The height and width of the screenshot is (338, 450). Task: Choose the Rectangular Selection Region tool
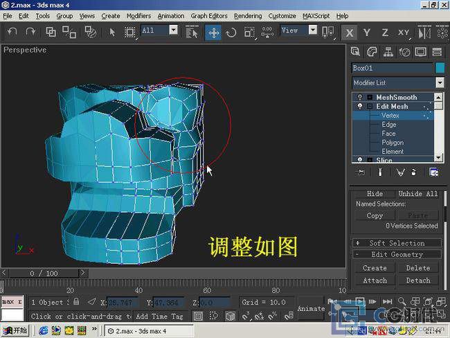(x=129, y=32)
